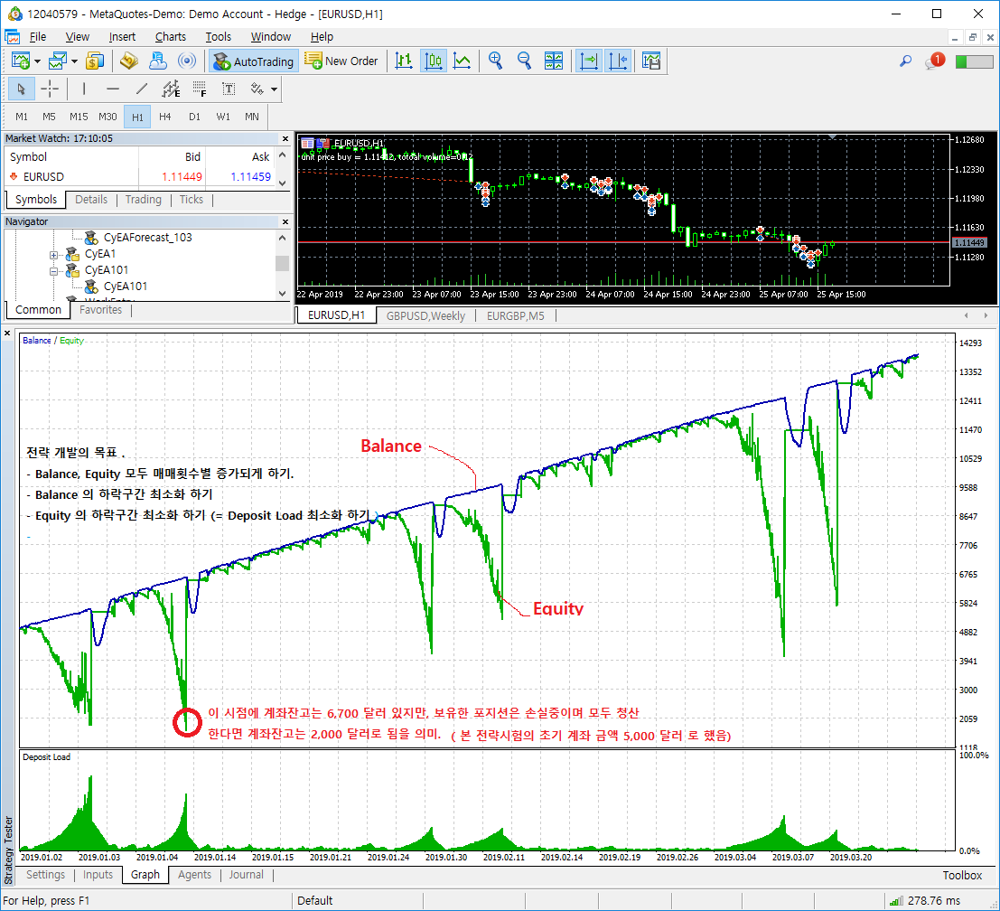Close the Navigator panel
1000x911 pixels.
coord(285,222)
